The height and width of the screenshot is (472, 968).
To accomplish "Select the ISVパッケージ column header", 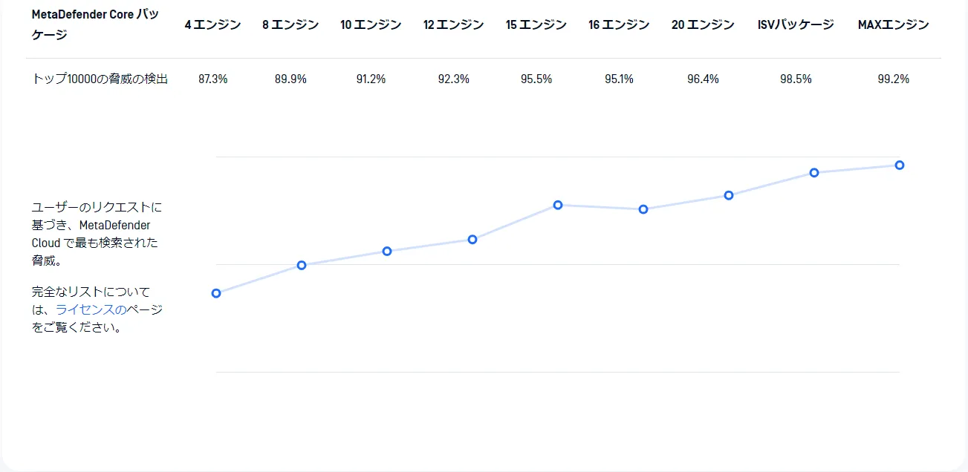I will click(x=796, y=24).
